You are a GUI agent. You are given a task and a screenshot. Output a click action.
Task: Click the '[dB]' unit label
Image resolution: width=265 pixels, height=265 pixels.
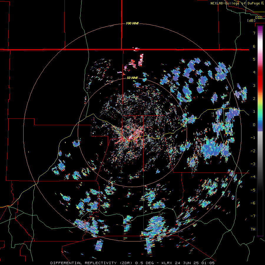point(251,20)
